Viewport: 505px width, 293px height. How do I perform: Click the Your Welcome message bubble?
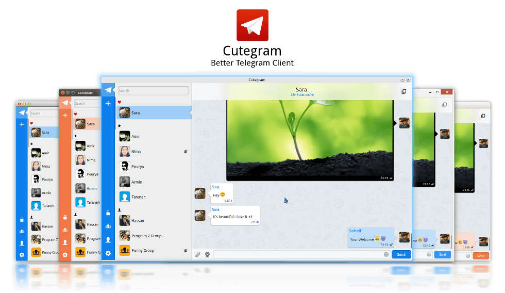pos(371,238)
